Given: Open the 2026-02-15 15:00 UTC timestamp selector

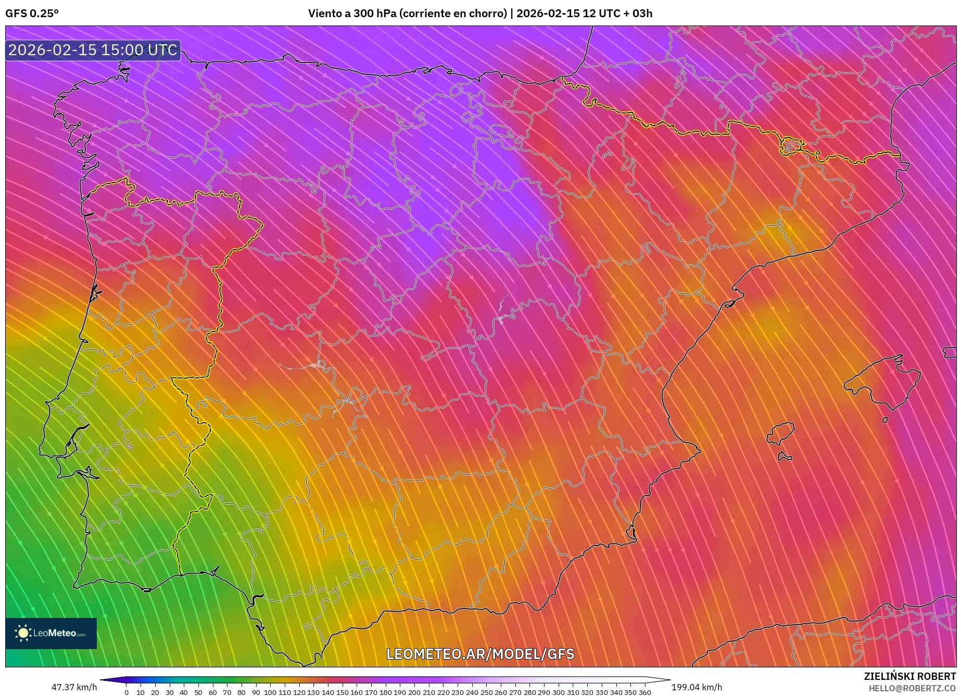Looking at the screenshot, I should point(92,51).
